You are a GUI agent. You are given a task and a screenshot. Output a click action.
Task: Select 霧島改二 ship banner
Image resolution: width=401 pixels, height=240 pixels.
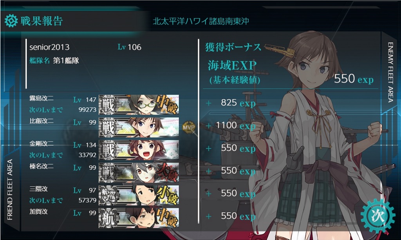(139, 104)
